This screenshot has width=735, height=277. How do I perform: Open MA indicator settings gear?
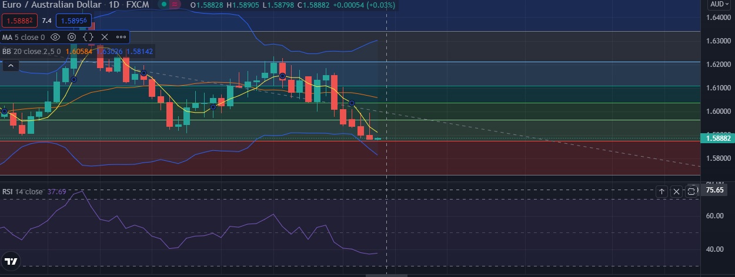[x=72, y=37]
